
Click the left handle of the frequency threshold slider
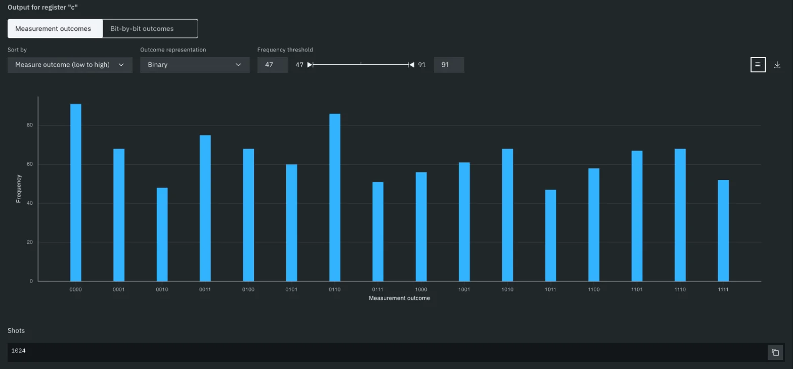[x=310, y=65]
